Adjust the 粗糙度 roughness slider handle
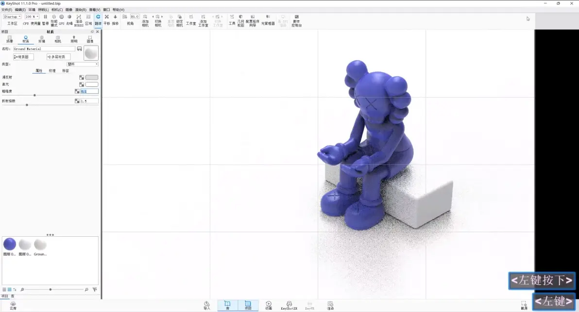The image size is (579, 312). (34, 95)
